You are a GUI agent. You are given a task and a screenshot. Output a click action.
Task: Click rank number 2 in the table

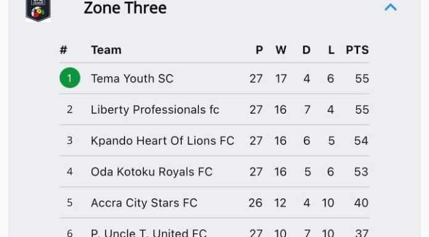click(x=70, y=110)
